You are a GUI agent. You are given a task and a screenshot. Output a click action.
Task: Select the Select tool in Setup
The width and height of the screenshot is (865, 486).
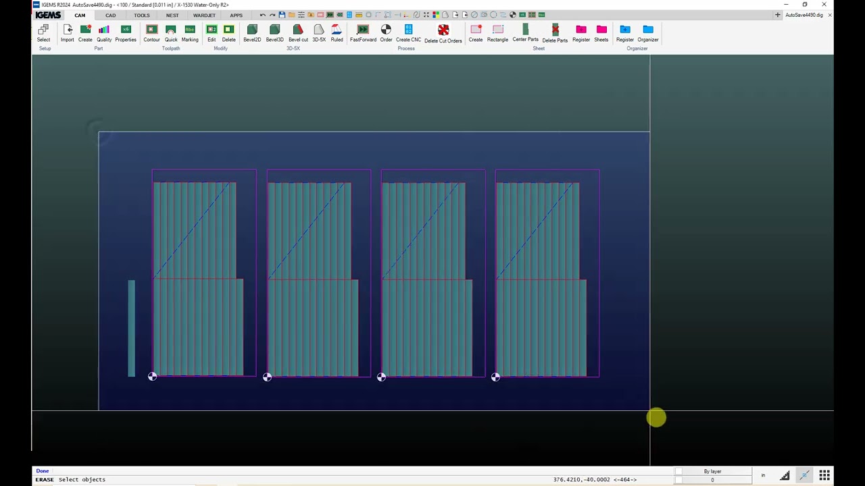click(x=43, y=33)
